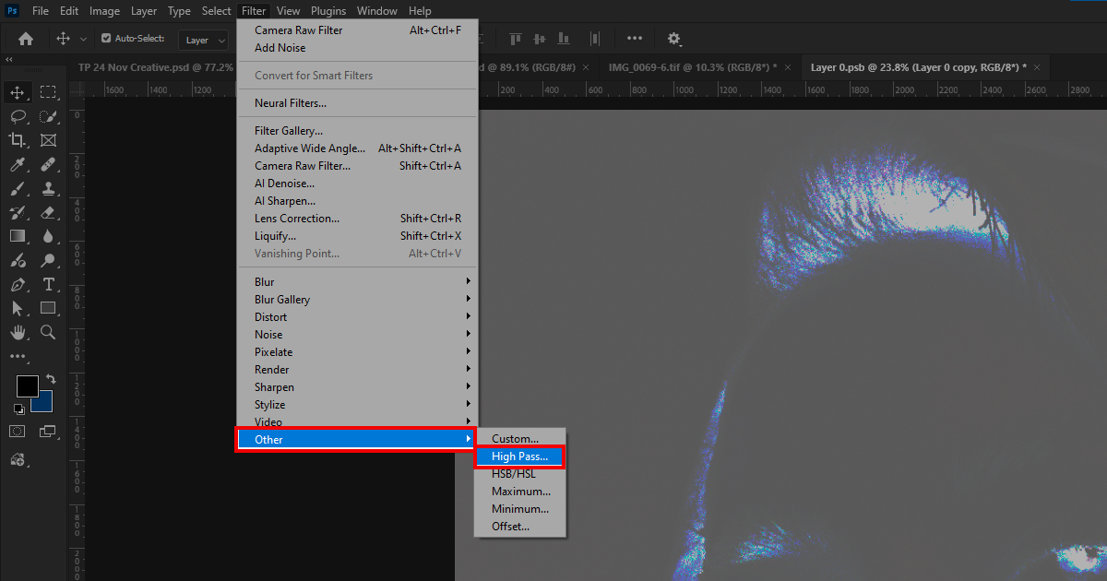Image resolution: width=1107 pixels, height=581 pixels.
Task: Open the Auto-Select Layer dropdown
Action: 205,40
